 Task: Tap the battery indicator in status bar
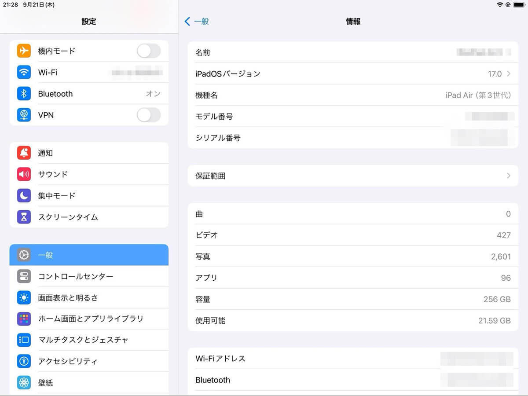tap(519, 4)
